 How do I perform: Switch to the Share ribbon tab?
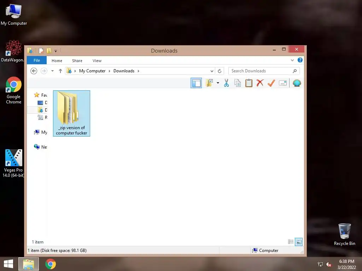[x=77, y=61]
